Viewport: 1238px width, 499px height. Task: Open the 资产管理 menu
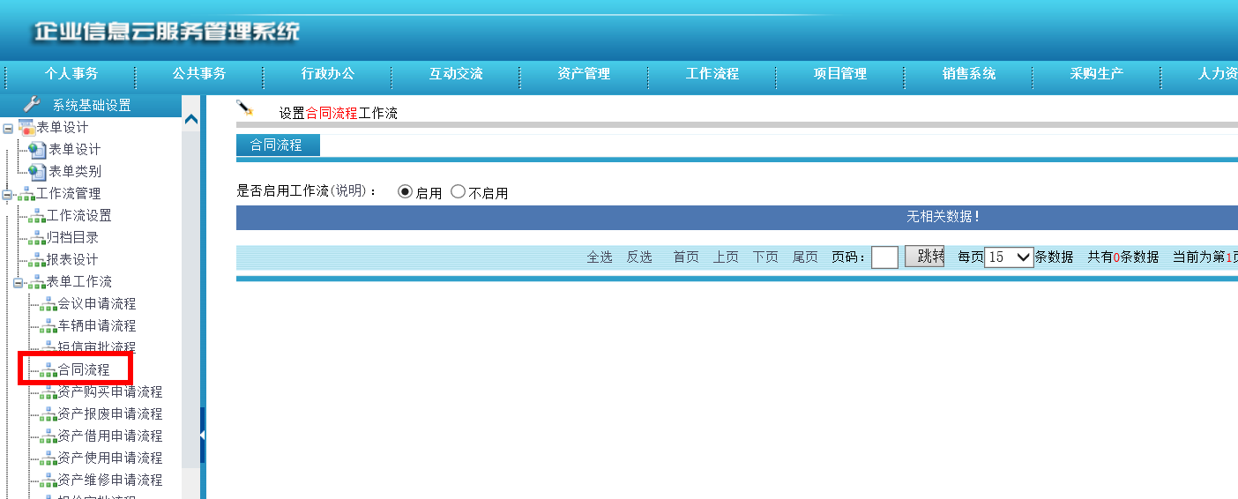click(584, 74)
